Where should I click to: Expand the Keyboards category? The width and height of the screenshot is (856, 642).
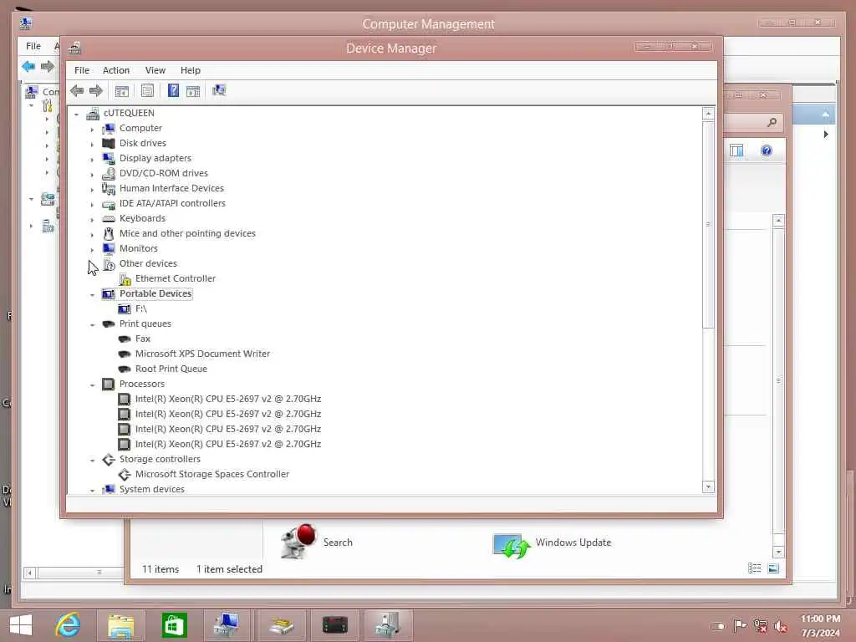click(x=92, y=220)
